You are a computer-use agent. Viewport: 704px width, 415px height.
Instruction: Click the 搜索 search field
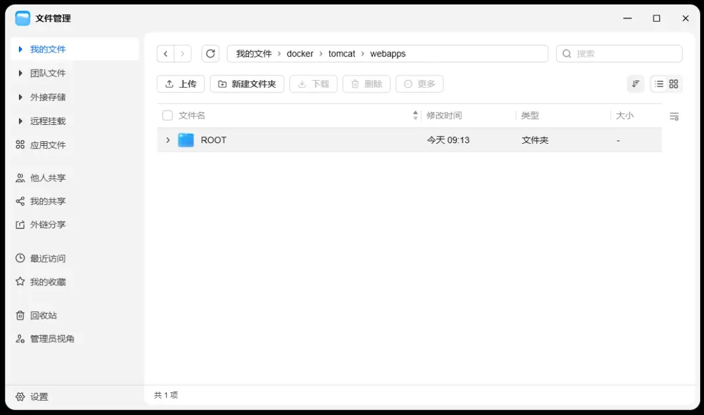(x=619, y=54)
